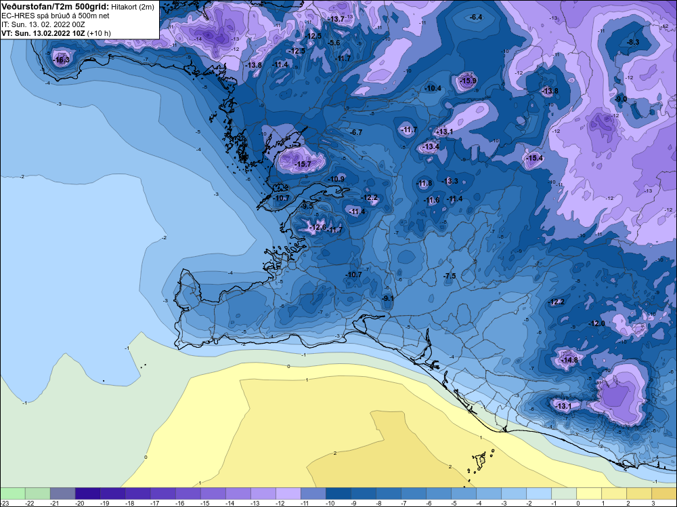This screenshot has width=677, height=507.
Task: Select the legend swatch labeled -21
Action: coord(62,493)
